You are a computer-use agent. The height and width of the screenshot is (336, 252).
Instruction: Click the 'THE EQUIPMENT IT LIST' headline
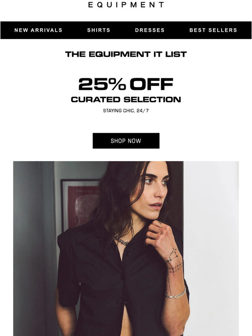(126, 54)
